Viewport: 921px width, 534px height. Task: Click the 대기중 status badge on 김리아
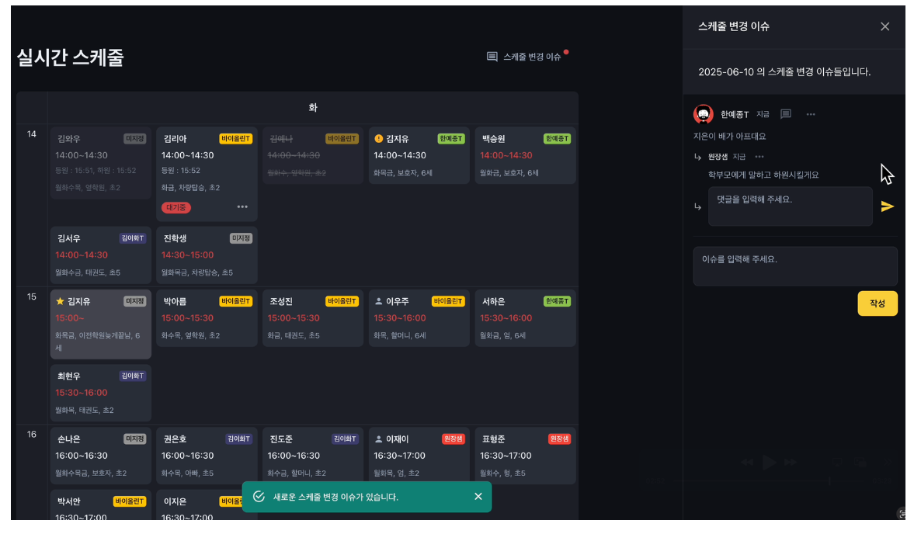tap(176, 207)
